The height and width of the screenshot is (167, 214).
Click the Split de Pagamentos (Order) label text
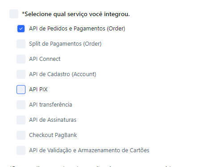point(65,44)
